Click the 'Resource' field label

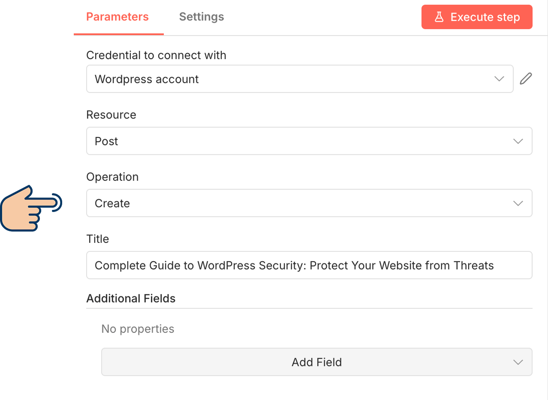pos(111,115)
